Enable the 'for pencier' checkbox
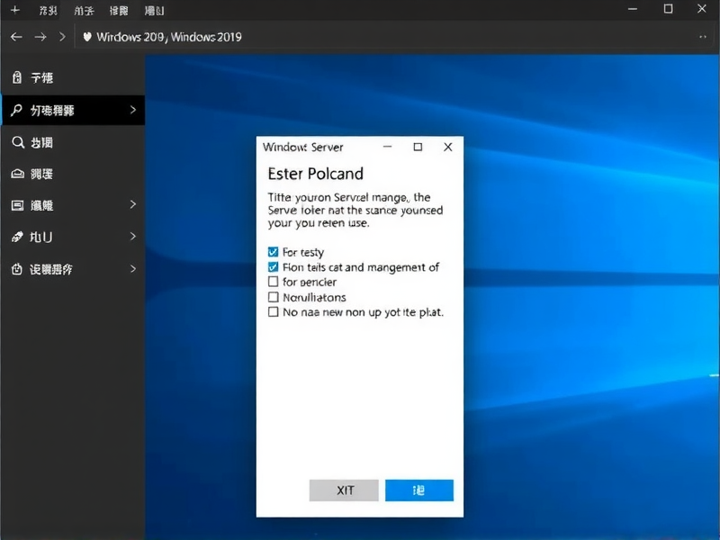 tap(274, 282)
